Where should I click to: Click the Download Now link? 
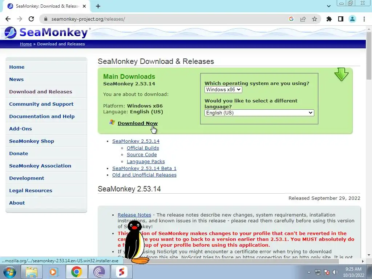click(x=138, y=123)
